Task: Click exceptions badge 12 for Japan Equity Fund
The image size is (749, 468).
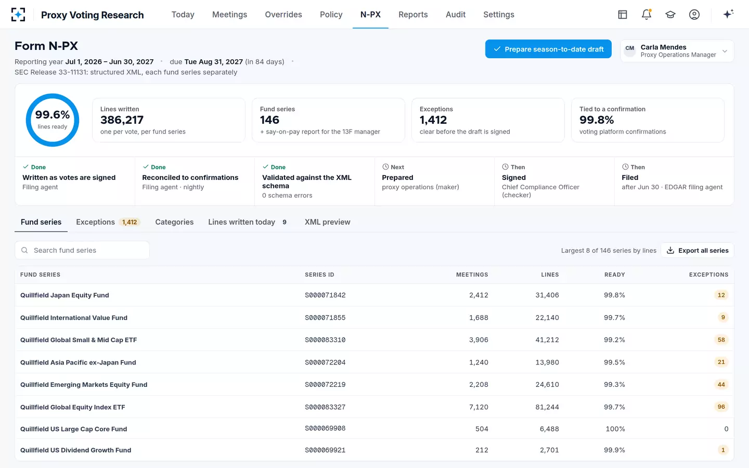Action: click(721, 295)
